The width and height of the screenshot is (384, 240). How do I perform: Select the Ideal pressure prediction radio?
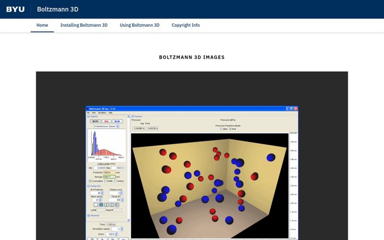(221, 129)
